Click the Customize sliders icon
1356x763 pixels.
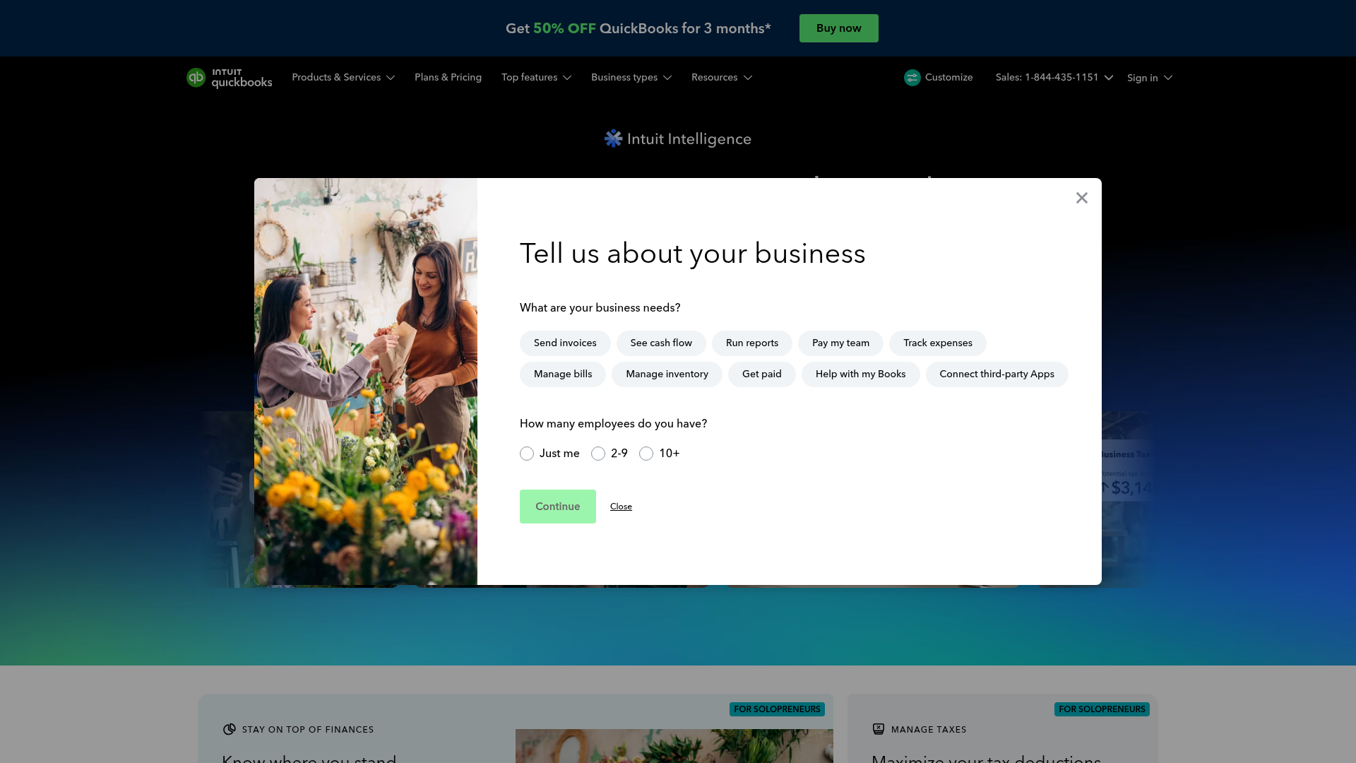click(912, 78)
